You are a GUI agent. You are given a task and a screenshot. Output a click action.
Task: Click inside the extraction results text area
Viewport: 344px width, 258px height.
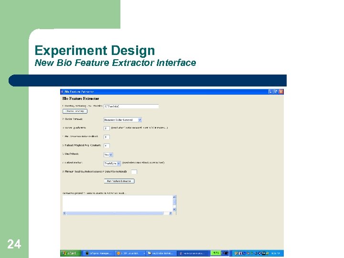pyautogui.click(x=118, y=204)
